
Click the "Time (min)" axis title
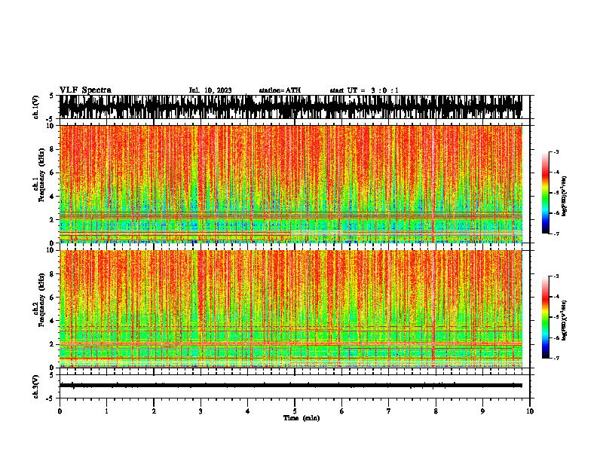pyautogui.click(x=302, y=418)
